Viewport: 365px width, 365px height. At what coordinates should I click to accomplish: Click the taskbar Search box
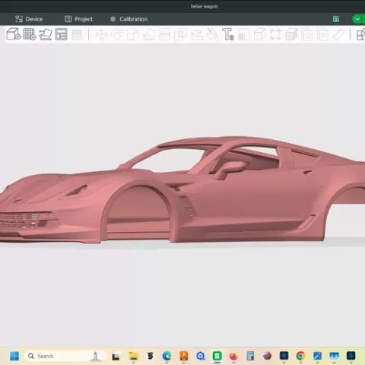point(65,356)
